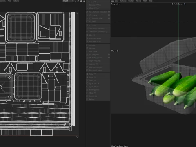Click the Reset UV command
Viewport: 196px width, 147px height.
pos(98,80)
